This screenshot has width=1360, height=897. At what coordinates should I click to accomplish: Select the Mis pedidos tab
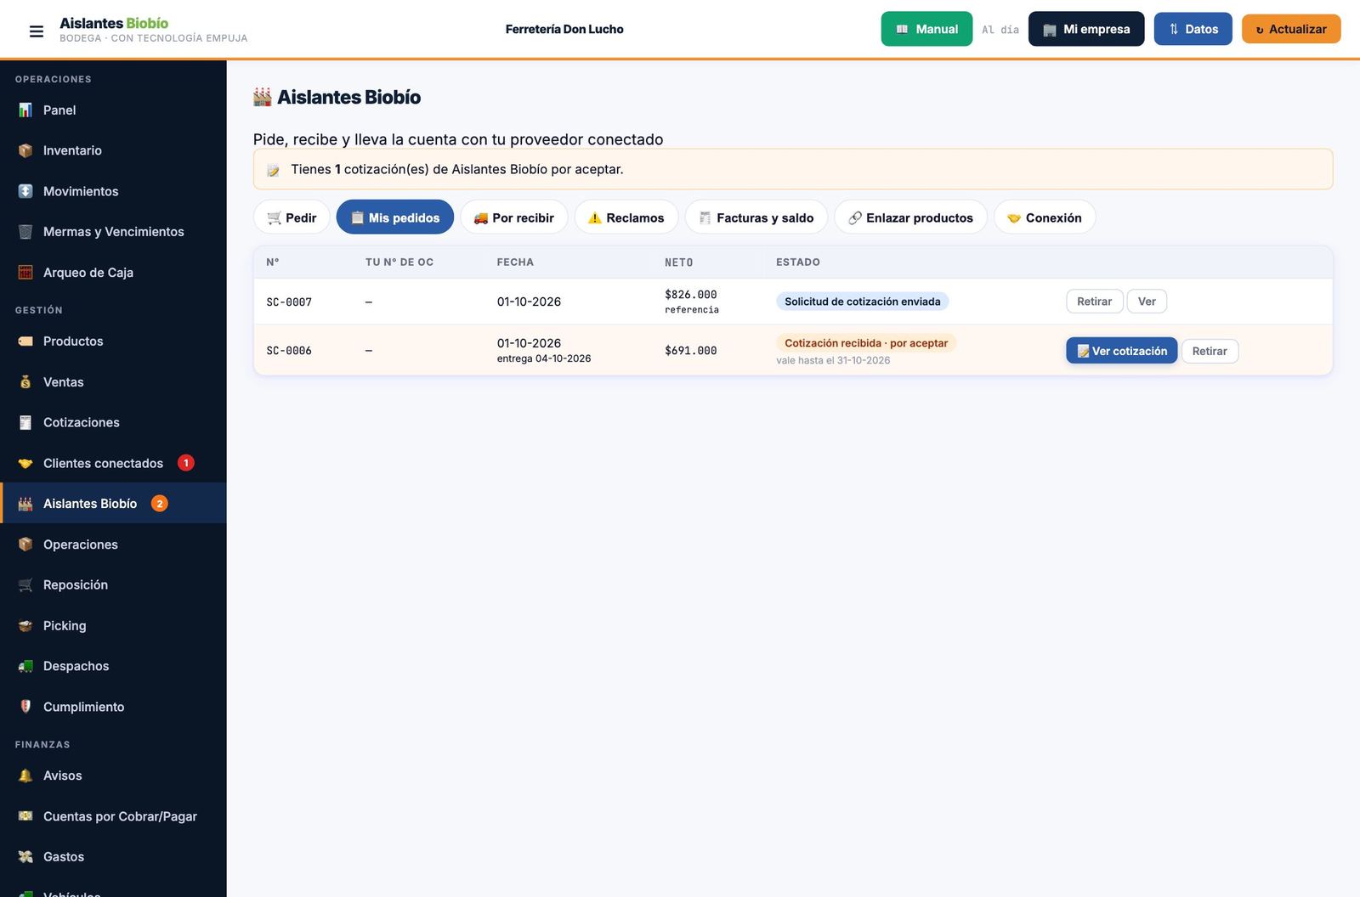(395, 217)
